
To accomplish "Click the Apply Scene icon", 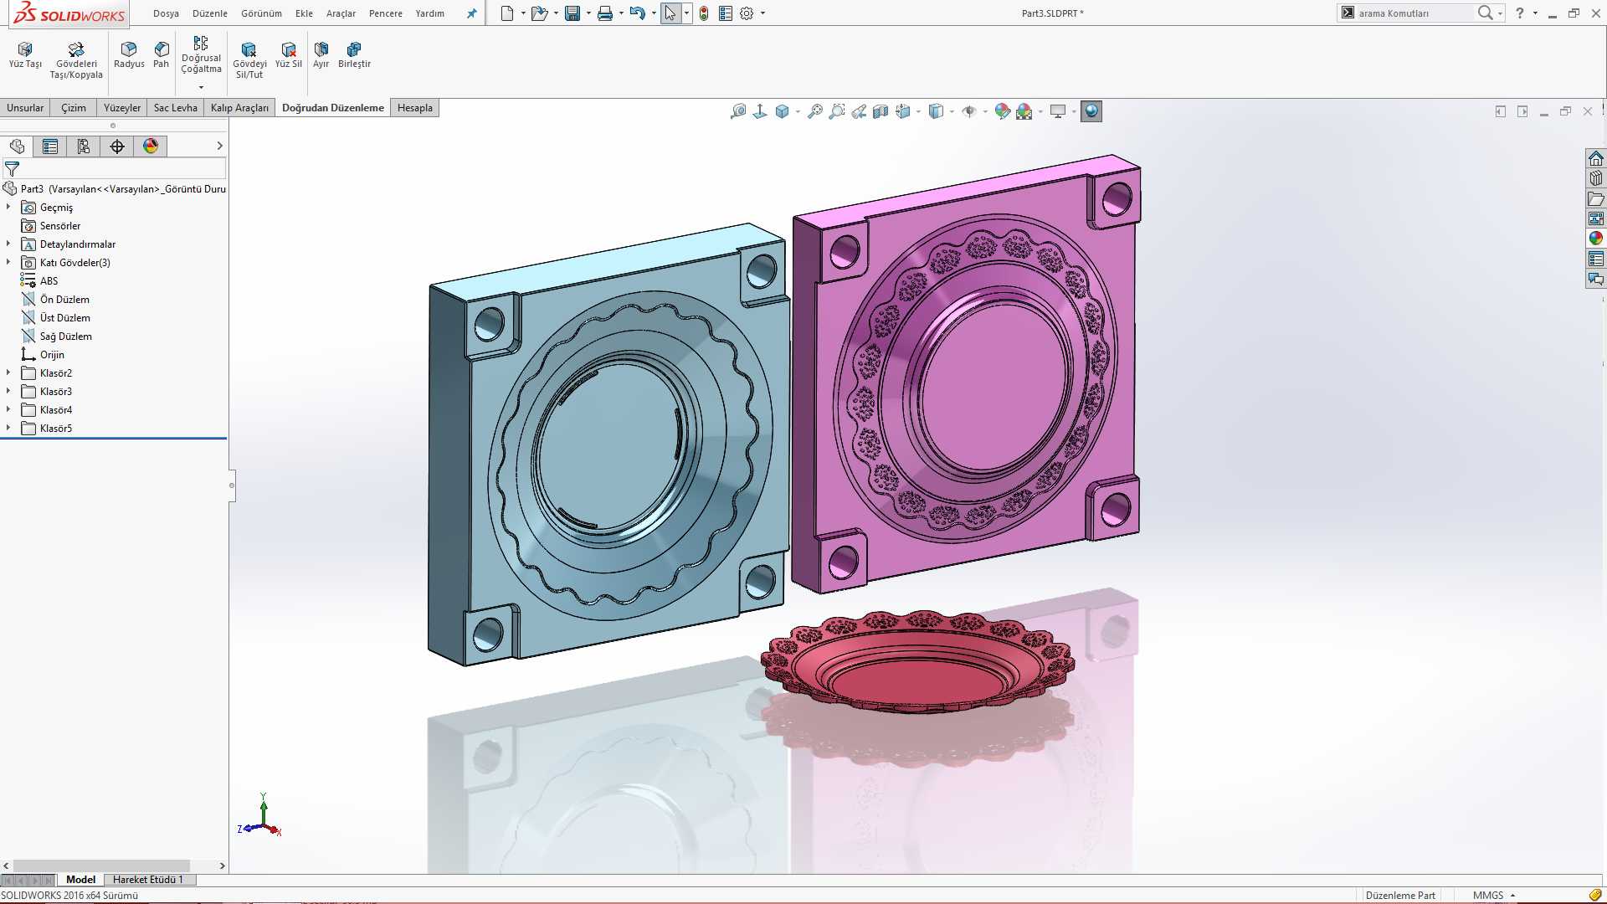I will pyautogui.click(x=1024, y=111).
